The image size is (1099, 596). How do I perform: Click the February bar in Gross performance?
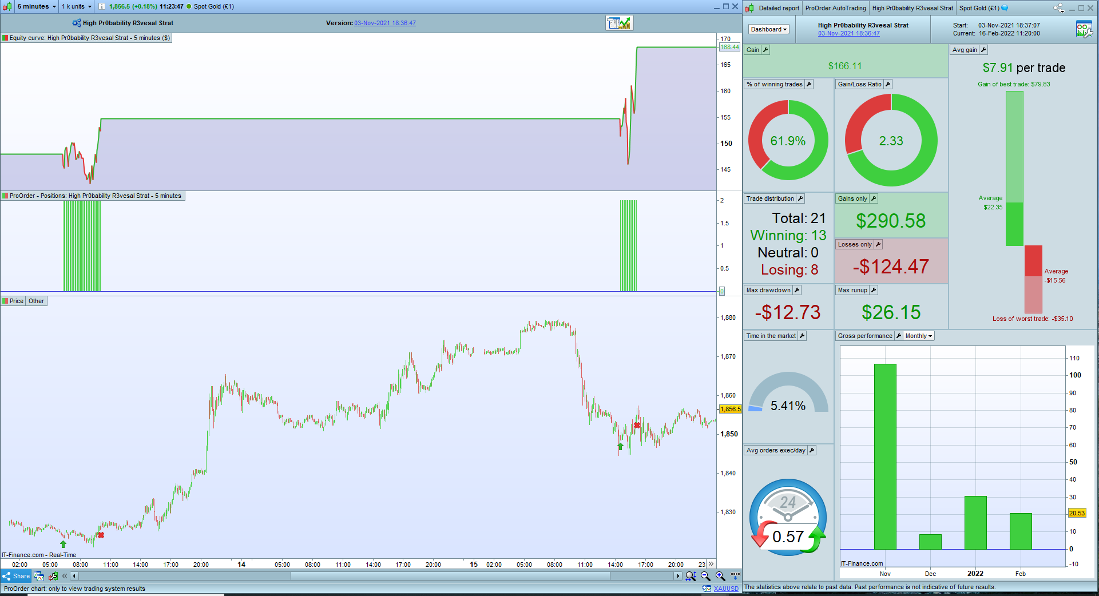pyautogui.click(x=1021, y=531)
